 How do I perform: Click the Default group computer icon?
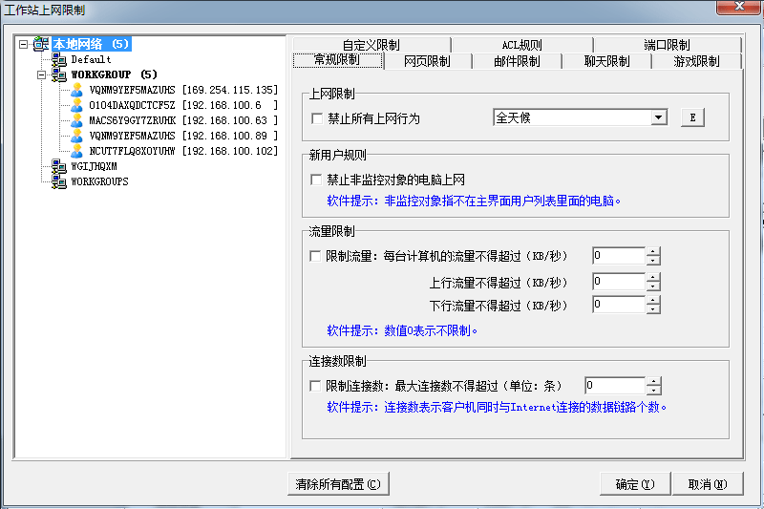pos(59,59)
